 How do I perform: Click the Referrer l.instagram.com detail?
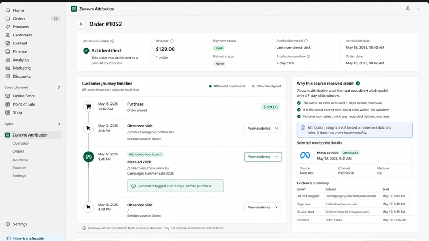(x=347, y=212)
